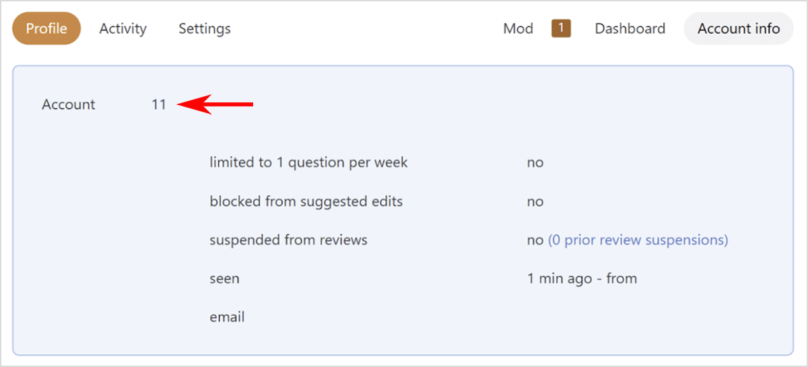Screen dimensions: 808x367
Task: Open the Profile tab
Action: pos(46,29)
